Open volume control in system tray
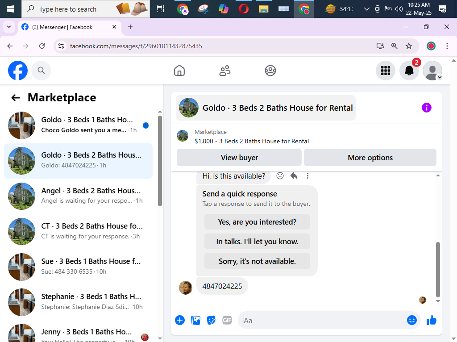 coord(399,9)
